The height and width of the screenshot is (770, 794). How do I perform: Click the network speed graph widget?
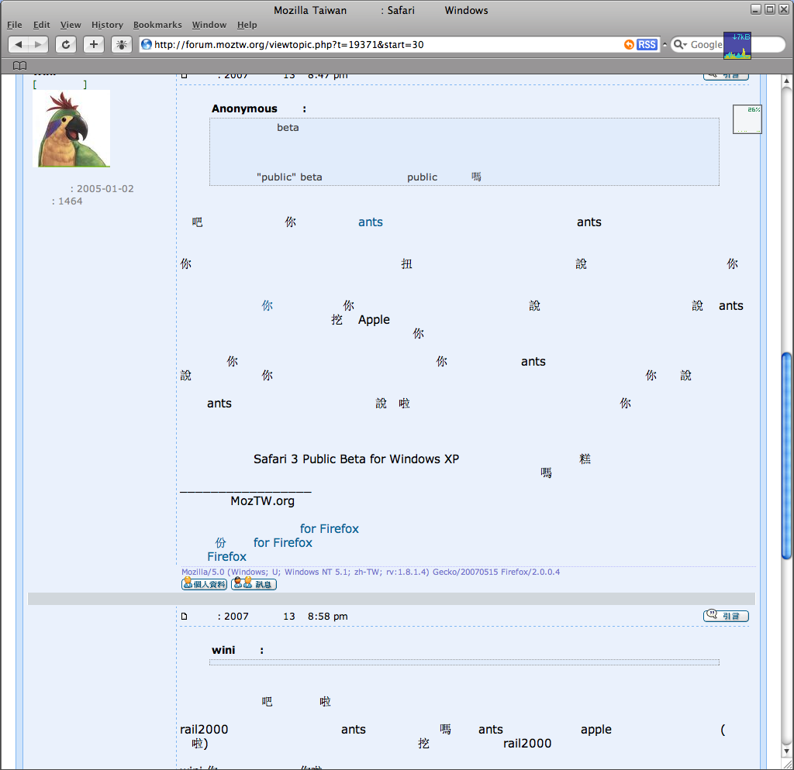point(737,46)
